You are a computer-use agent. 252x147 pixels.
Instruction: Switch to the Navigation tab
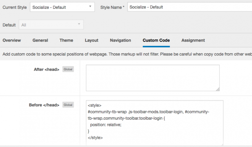120,40
